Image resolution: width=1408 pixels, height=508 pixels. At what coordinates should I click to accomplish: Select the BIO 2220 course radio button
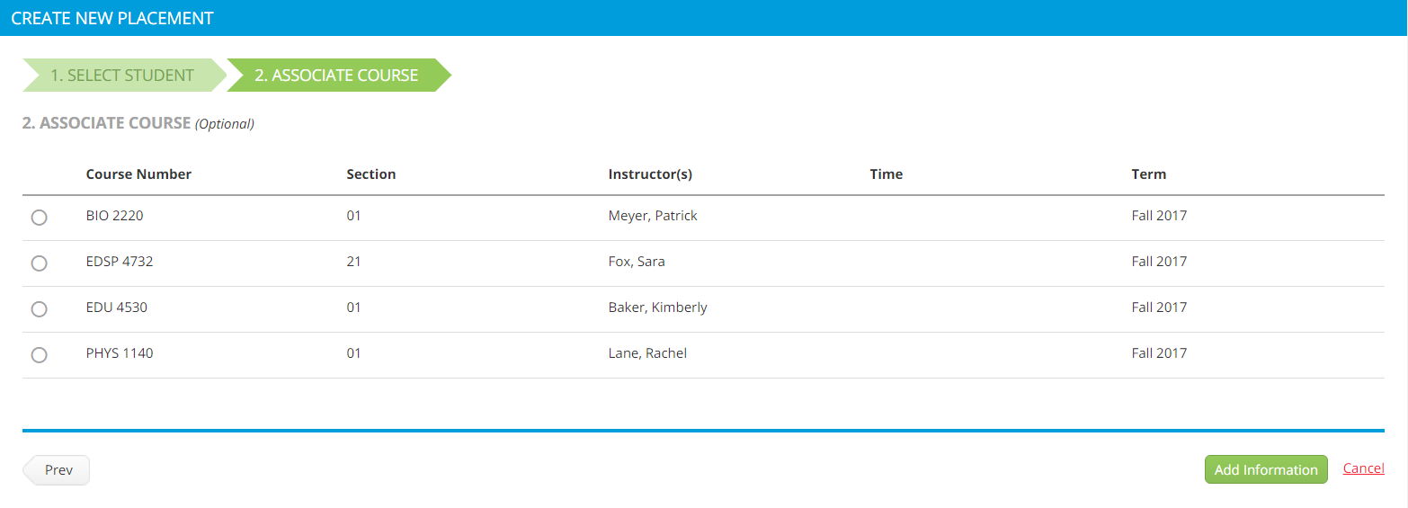coord(39,218)
